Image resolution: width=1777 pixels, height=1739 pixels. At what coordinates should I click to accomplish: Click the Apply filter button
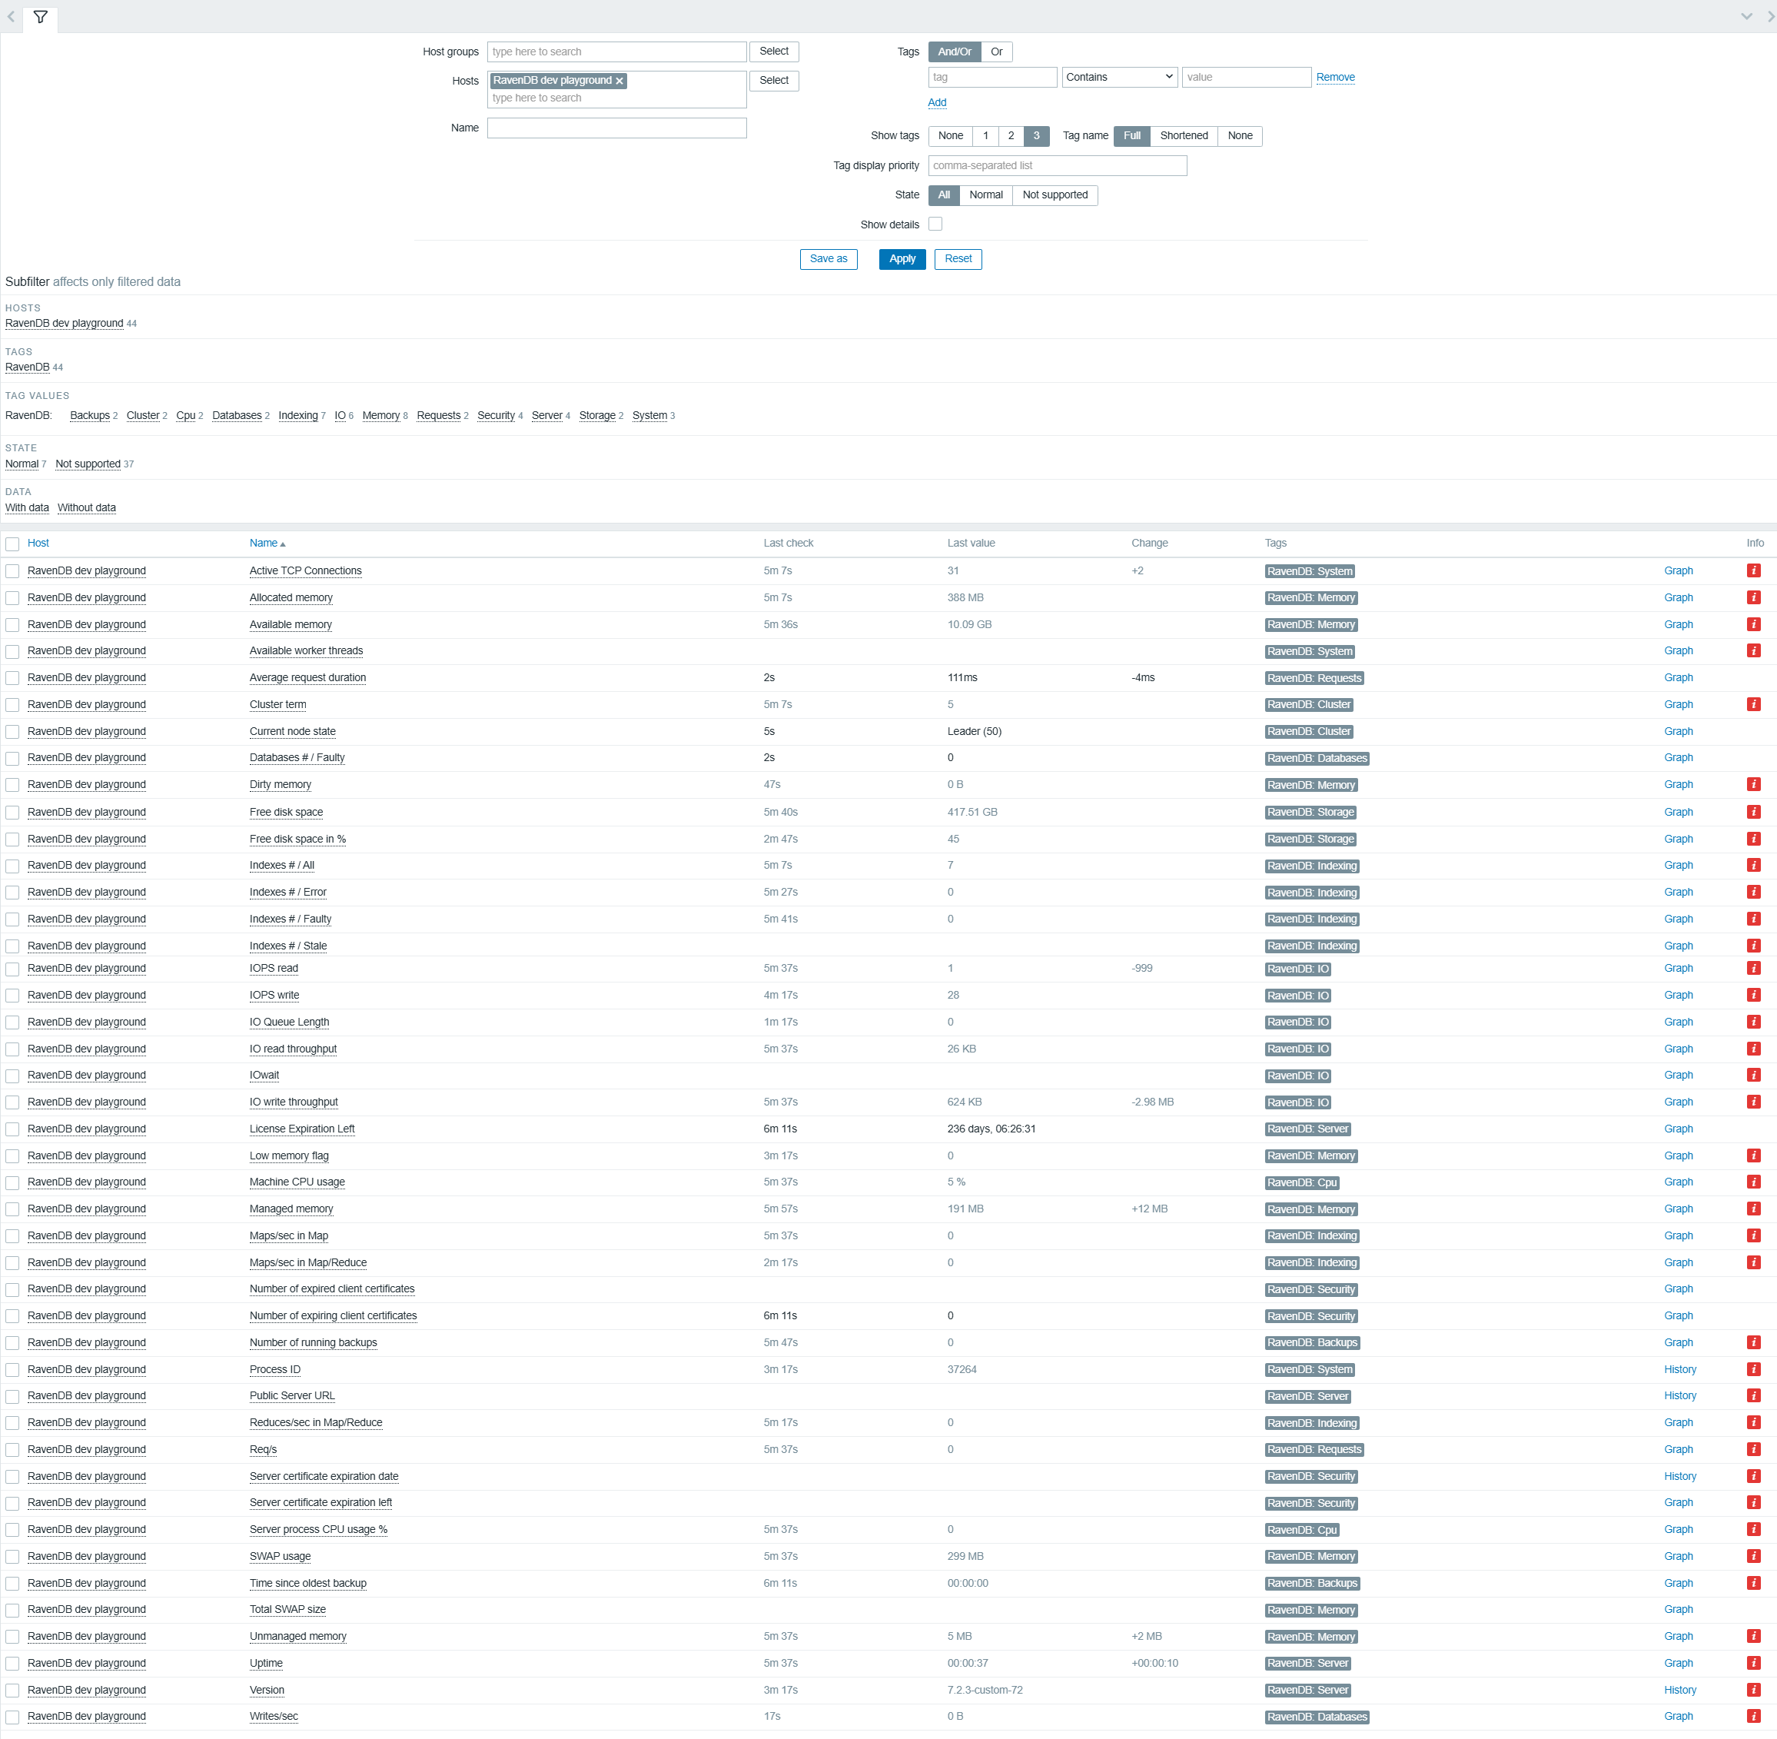(902, 259)
